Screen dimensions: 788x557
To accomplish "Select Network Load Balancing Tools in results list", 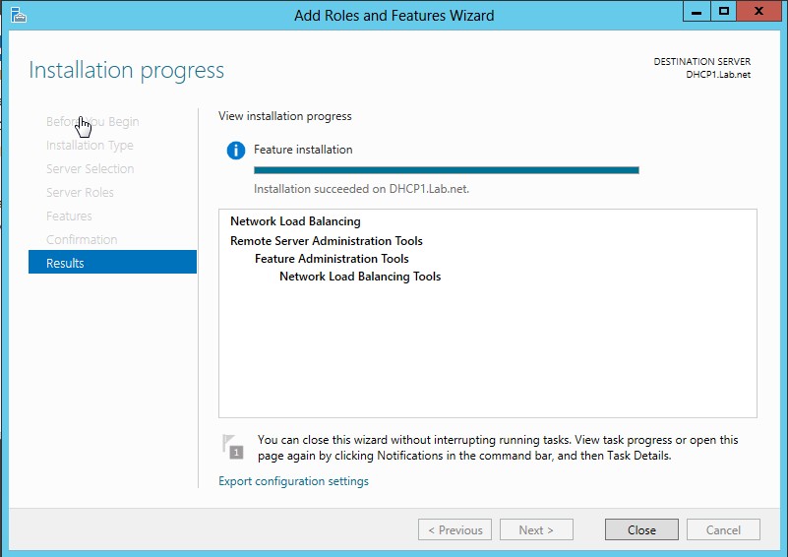I will pyautogui.click(x=360, y=277).
